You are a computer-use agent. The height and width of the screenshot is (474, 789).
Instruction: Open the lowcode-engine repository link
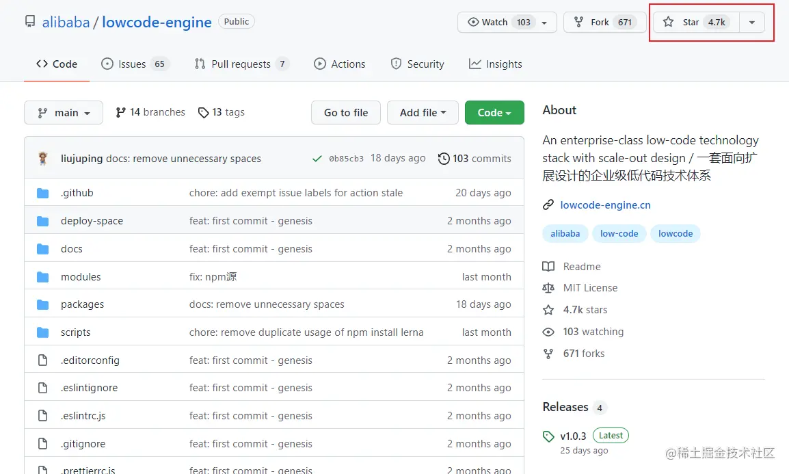(x=157, y=22)
